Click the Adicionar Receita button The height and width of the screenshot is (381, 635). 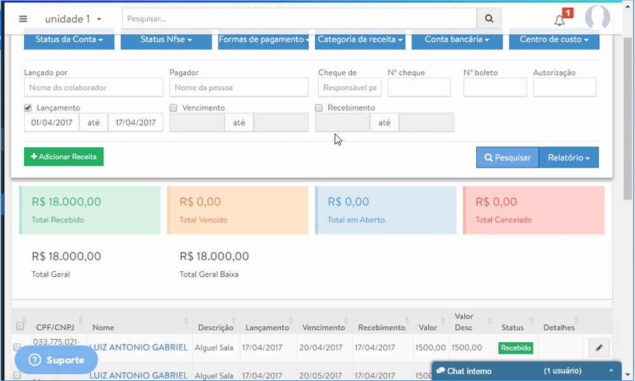(63, 157)
